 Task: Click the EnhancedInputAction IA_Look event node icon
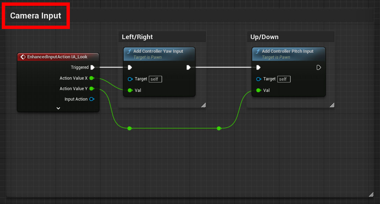pyautogui.click(x=23, y=57)
